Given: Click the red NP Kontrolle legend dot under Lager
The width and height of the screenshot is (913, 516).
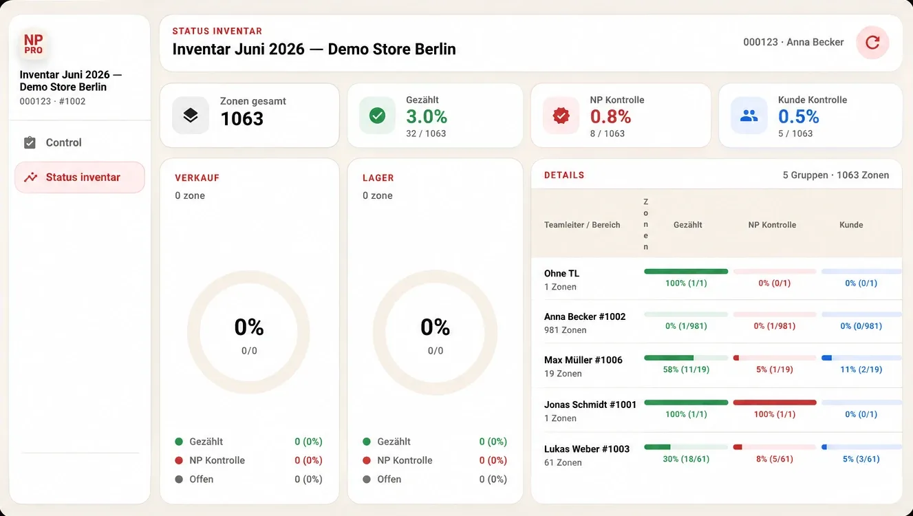Looking at the screenshot, I should (367, 460).
